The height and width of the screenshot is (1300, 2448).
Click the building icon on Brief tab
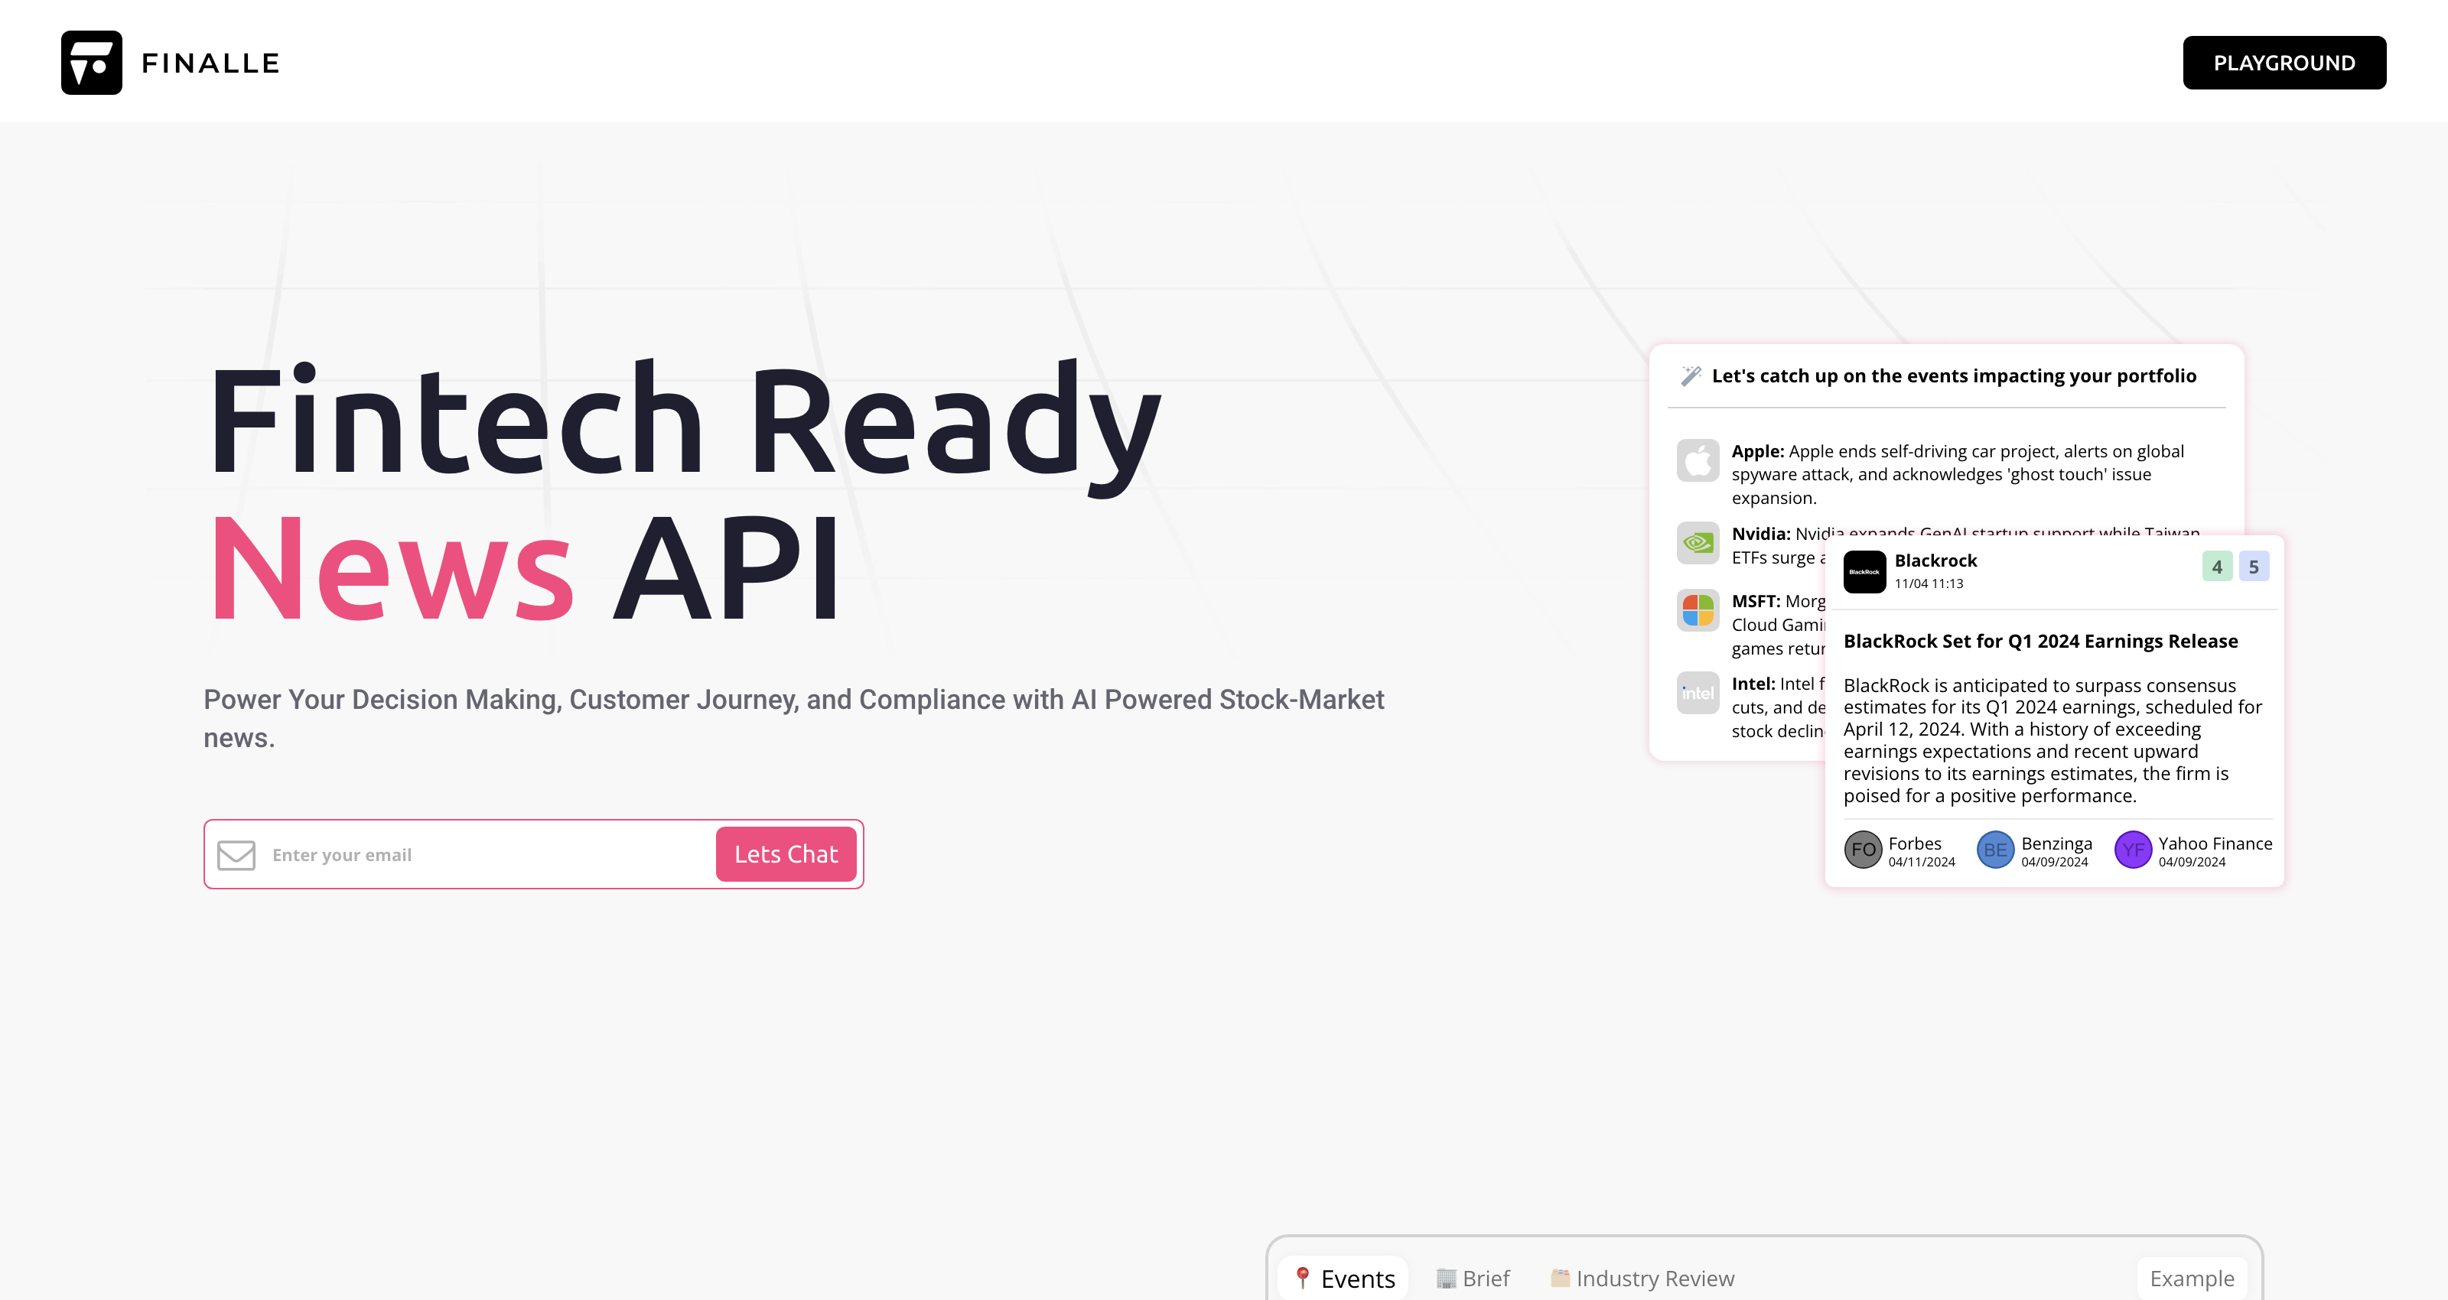(1445, 1277)
